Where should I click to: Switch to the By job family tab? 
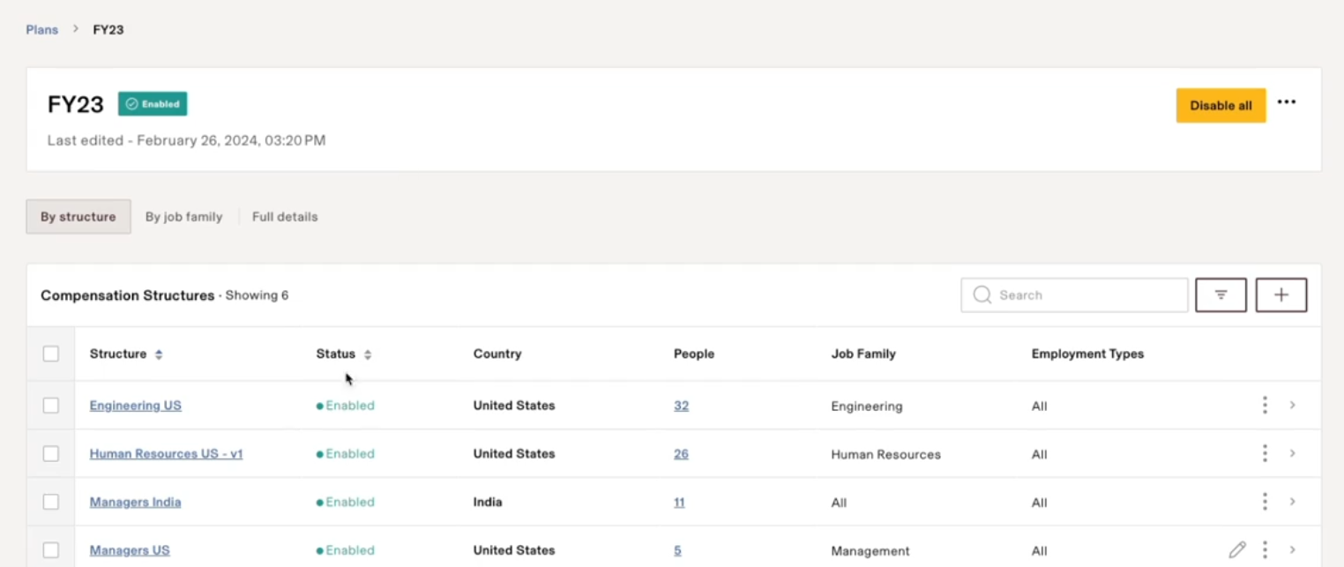[183, 217]
